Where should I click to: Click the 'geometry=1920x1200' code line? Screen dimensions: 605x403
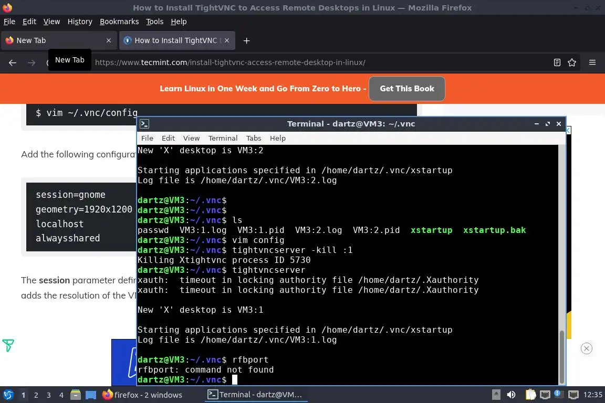click(84, 209)
